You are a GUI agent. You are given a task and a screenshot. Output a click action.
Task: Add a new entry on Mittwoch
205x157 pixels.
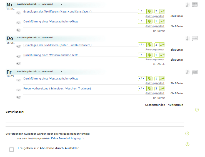18,30
